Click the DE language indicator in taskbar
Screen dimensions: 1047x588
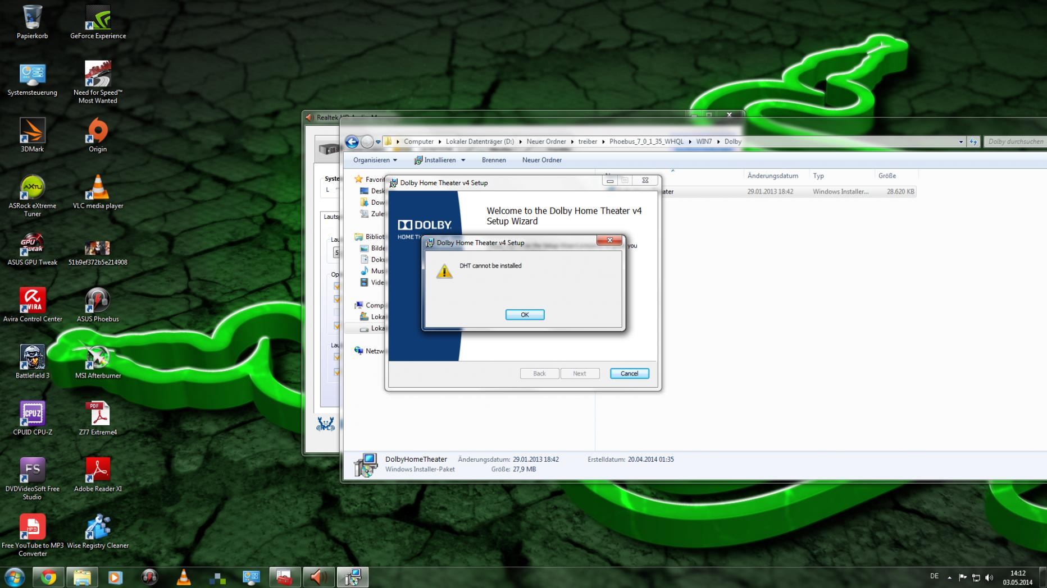[x=934, y=576]
